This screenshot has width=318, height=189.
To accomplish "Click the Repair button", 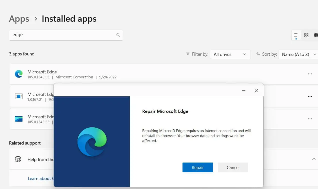I will click(x=197, y=167).
